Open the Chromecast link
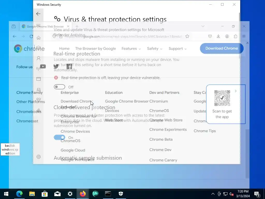This screenshot has height=199, width=265. coord(27,121)
